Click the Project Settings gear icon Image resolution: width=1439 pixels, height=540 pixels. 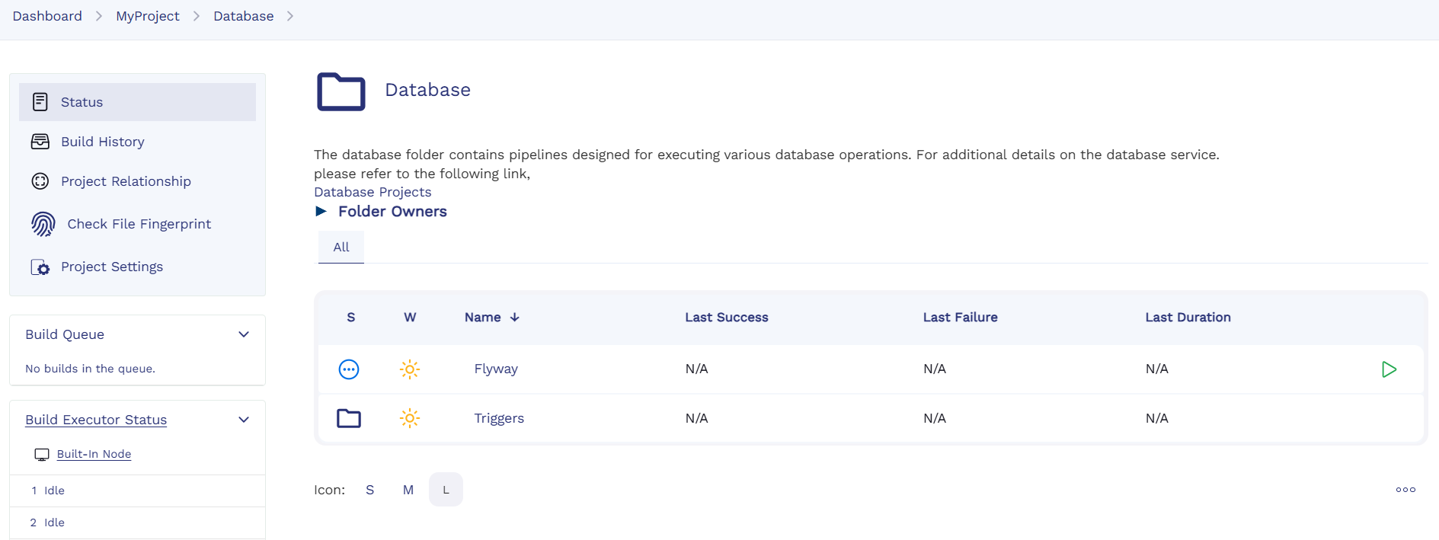(40, 267)
